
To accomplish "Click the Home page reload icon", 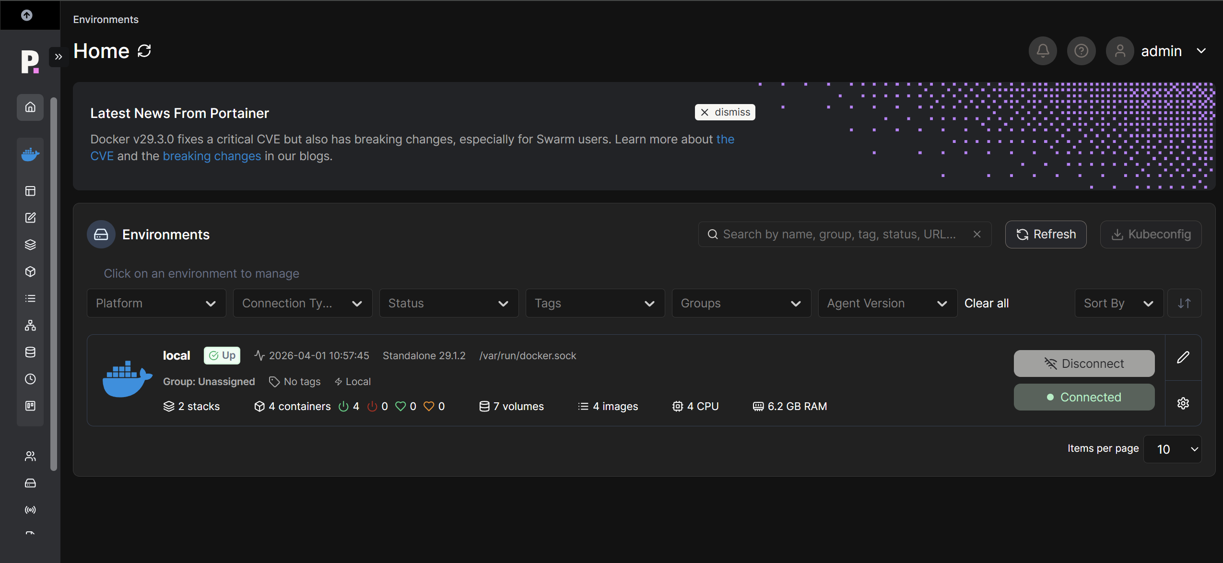I will click(x=144, y=51).
